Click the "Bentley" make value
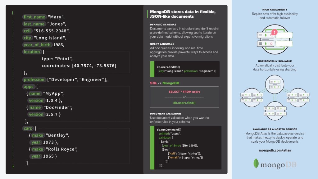The width and height of the screenshot is (318, 179). 57,135
